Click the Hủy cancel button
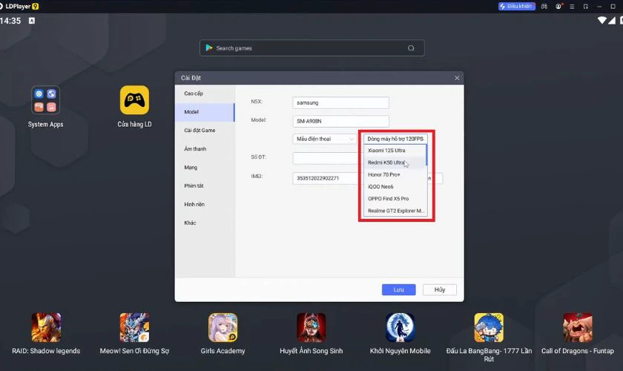The width and height of the screenshot is (623, 371). 439,289
